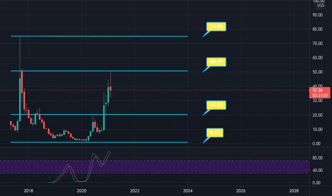Click the 2020 label on time axis
The height and width of the screenshot is (196, 332).
pyautogui.click(x=82, y=191)
